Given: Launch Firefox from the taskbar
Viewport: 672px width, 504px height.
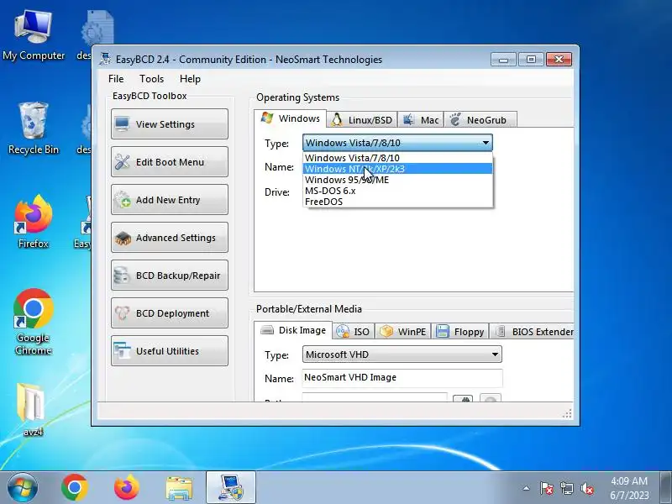Looking at the screenshot, I should tap(127, 487).
